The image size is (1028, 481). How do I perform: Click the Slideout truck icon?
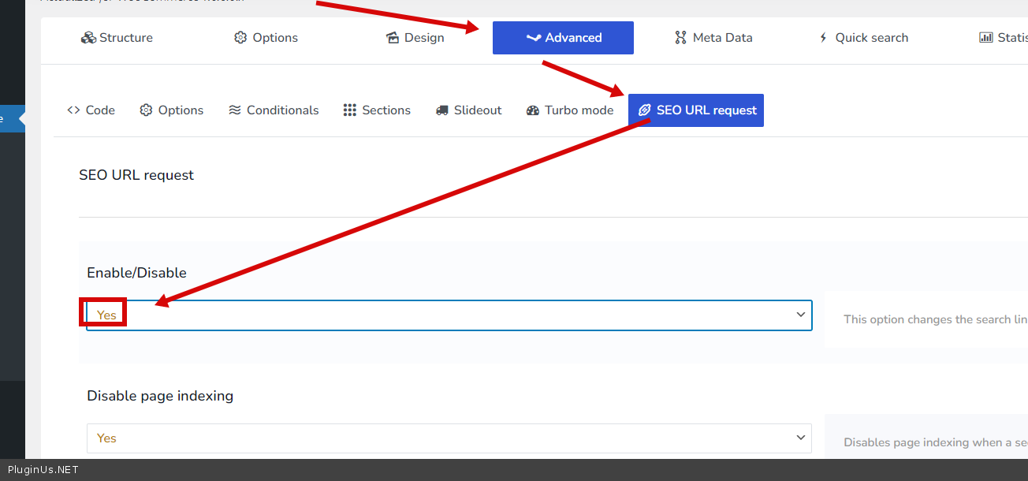[442, 110]
